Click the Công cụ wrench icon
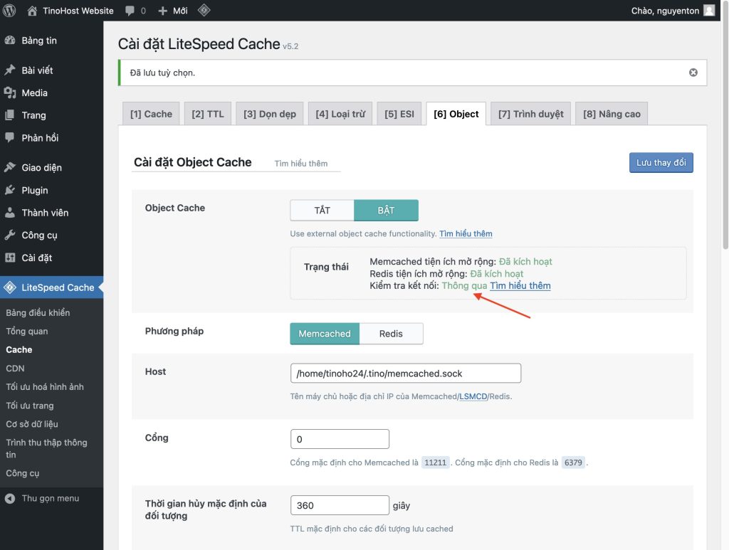Screen dimensions: 729x550 pos(10,235)
